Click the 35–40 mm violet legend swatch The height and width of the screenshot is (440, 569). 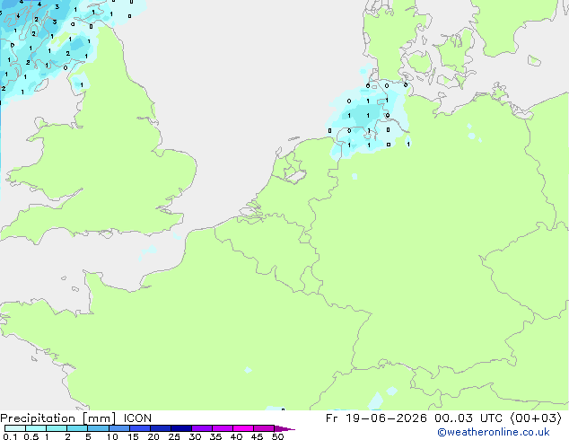point(223,428)
